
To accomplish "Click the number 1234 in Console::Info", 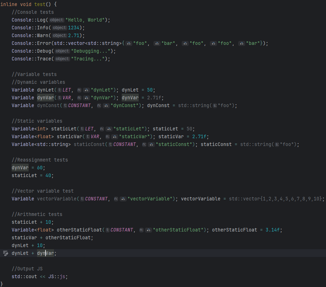I will tap(75, 28).
